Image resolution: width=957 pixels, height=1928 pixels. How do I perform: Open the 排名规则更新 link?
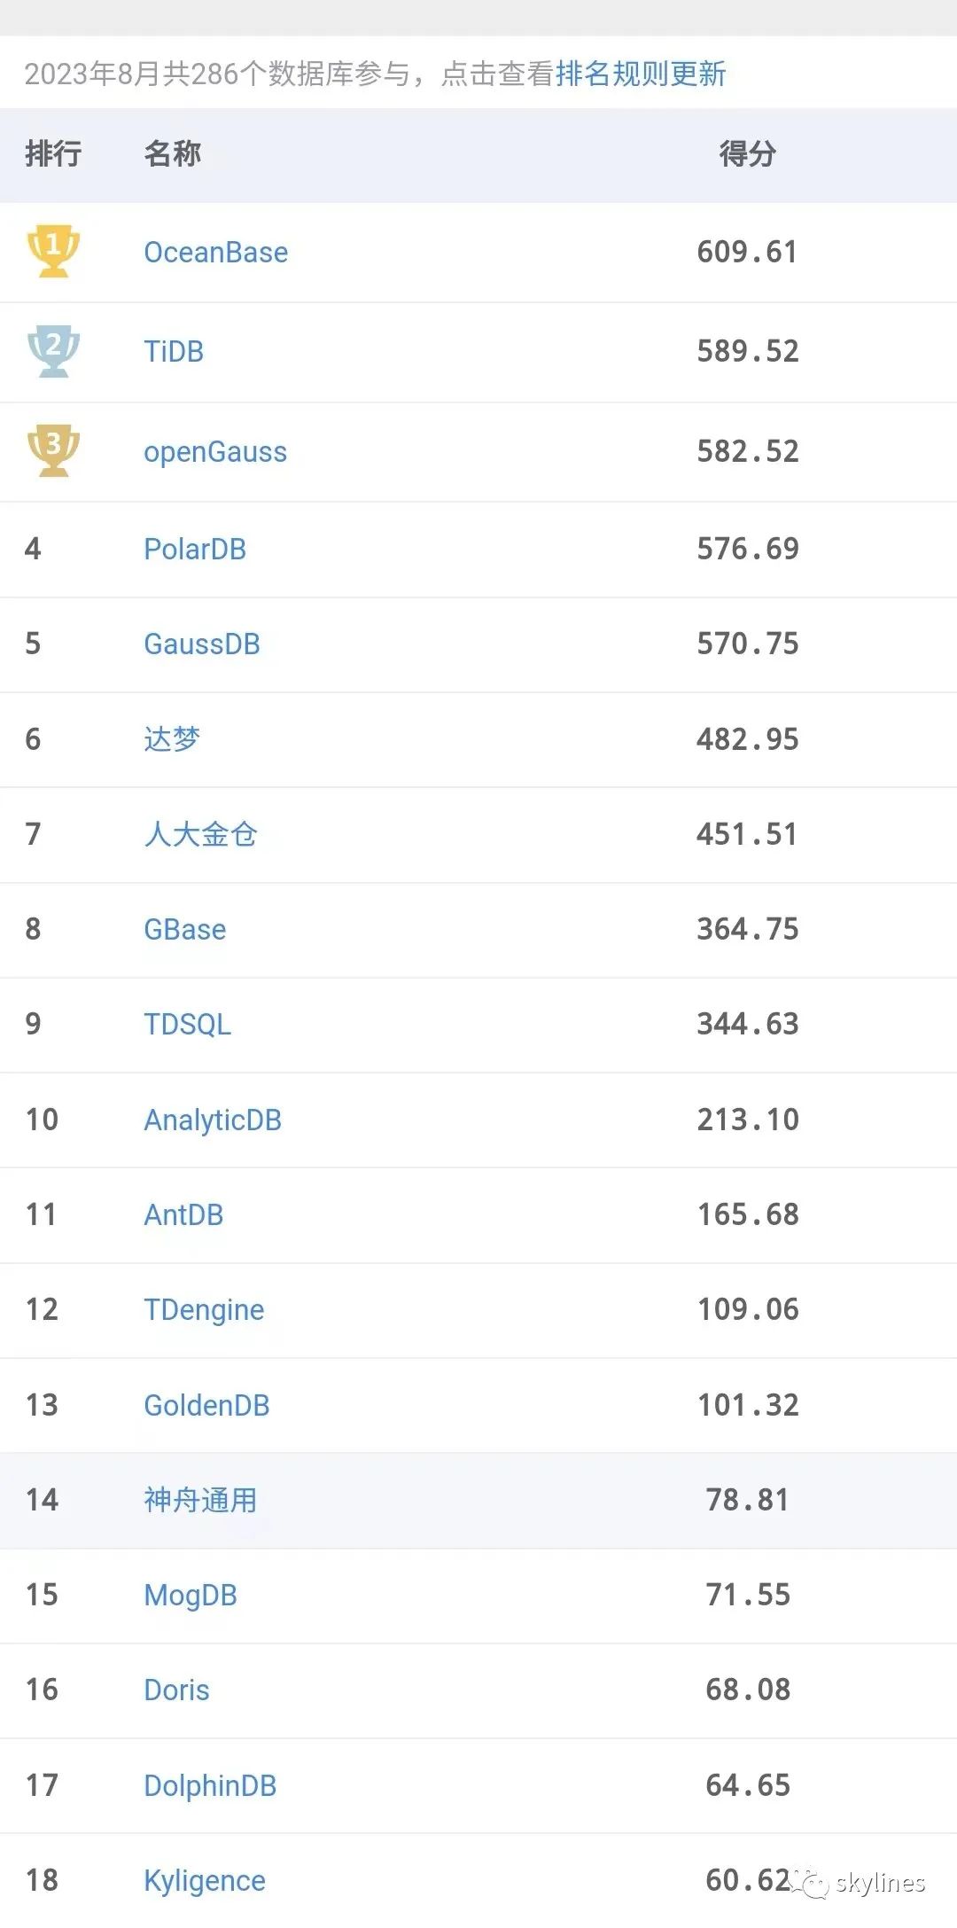pos(641,74)
